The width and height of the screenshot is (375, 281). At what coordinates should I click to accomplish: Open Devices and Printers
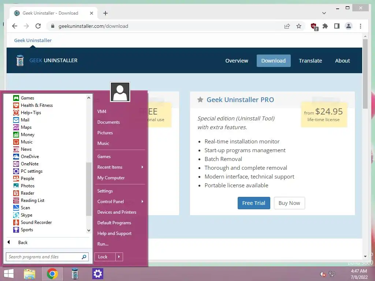click(117, 212)
